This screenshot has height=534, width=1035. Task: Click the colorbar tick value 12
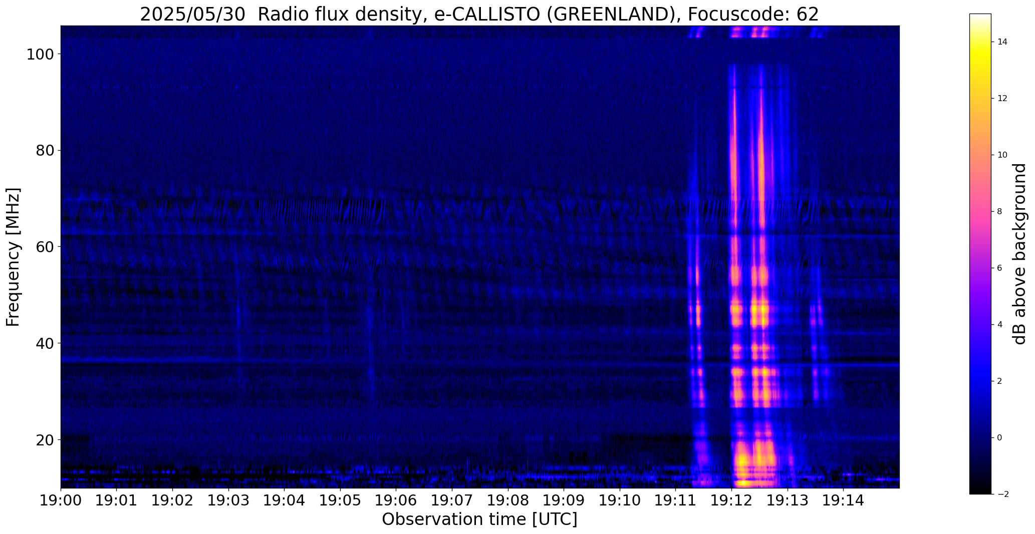pyautogui.click(x=1002, y=99)
